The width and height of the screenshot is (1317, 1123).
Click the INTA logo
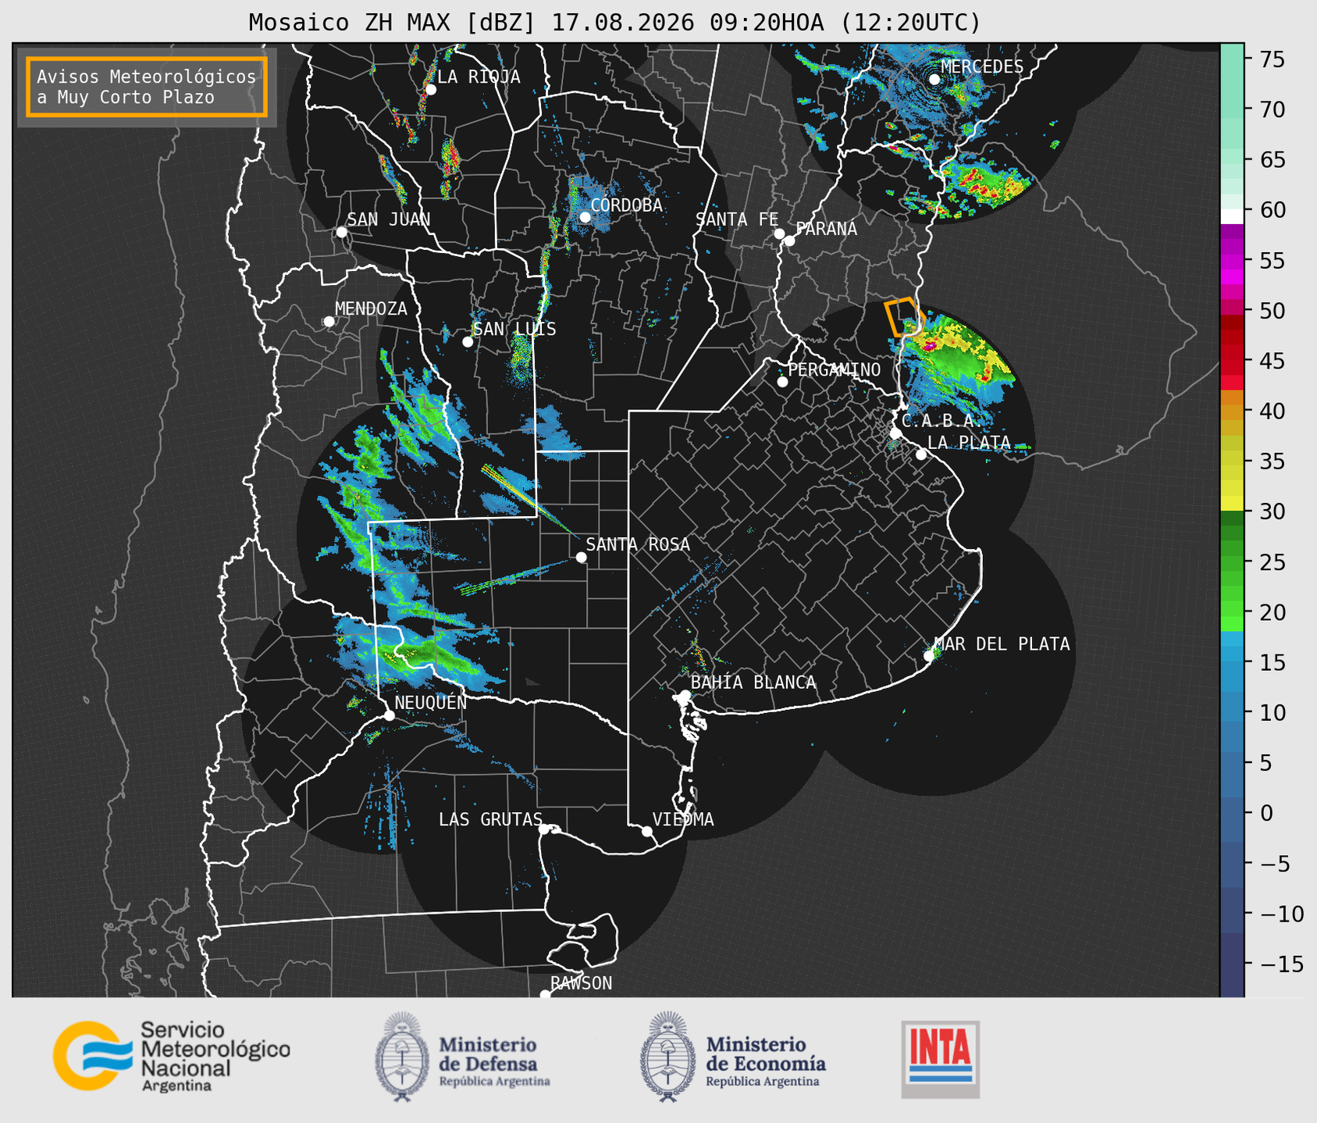point(940,1059)
